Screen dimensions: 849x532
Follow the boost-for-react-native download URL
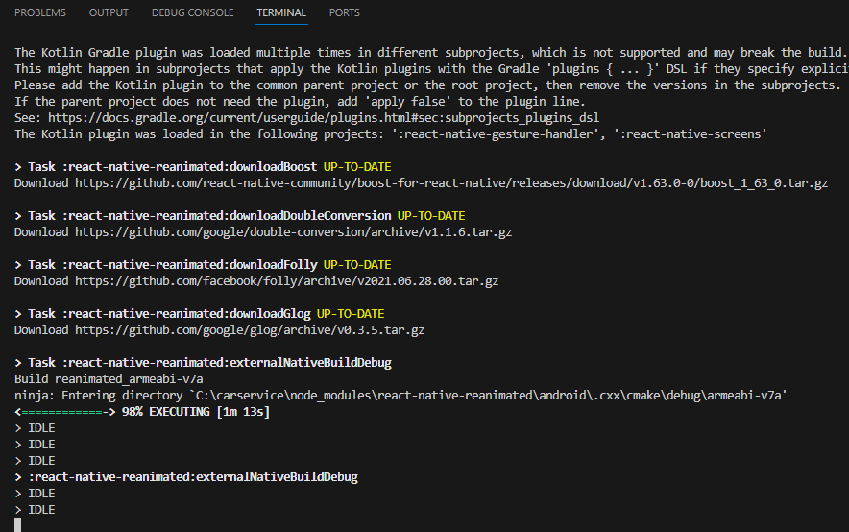pos(451,182)
